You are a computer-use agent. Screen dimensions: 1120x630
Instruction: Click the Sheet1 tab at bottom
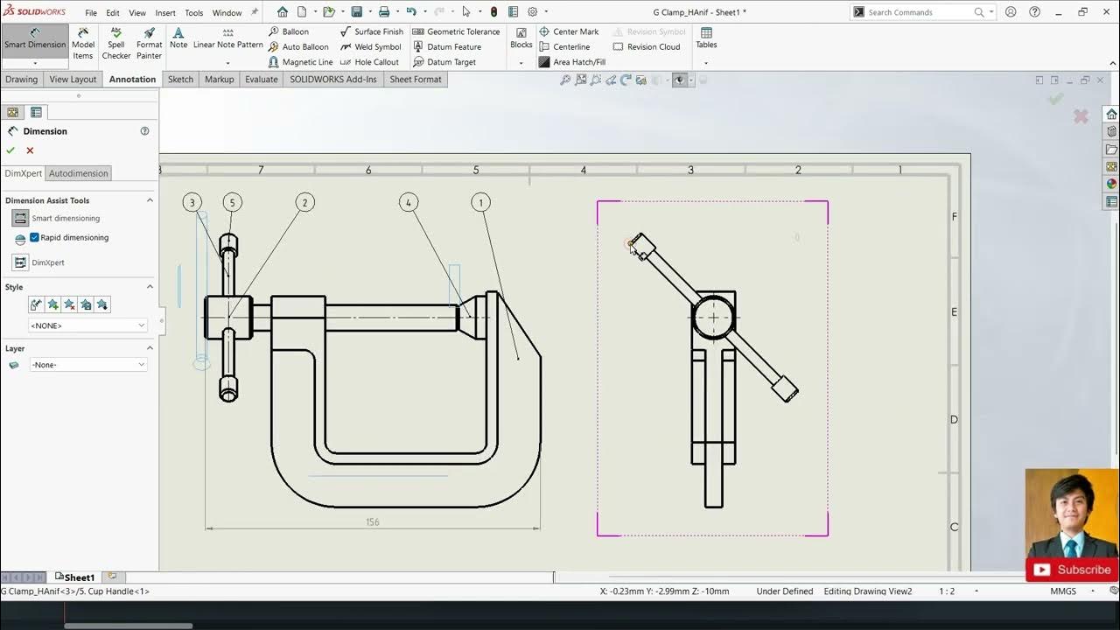(x=75, y=577)
